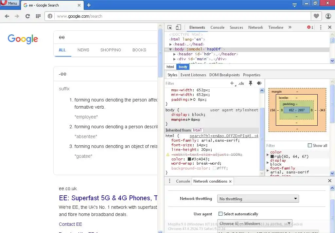Image resolution: width=335 pixels, height=233 pixels.
Task: Open the tab menu icon in title bar
Action: [x=294, y=5]
